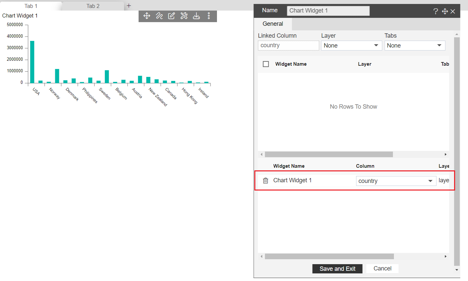Add a new tab with plus icon
The width and height of the screenshot is (468, 281).
129,6
